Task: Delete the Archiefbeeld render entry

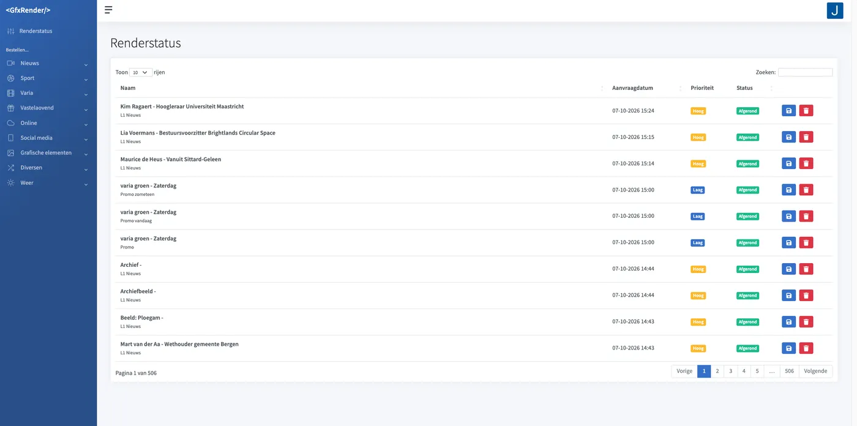Action: tap(806, 295)
